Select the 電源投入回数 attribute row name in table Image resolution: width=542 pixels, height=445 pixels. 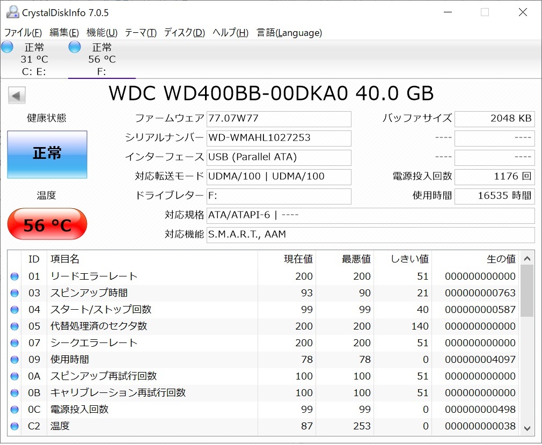[79, 410]
